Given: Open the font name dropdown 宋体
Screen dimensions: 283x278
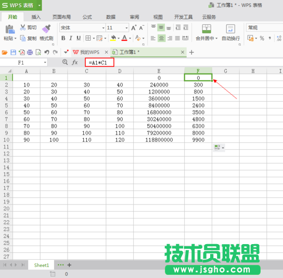Looking at the screenshot, I should 104,28.
